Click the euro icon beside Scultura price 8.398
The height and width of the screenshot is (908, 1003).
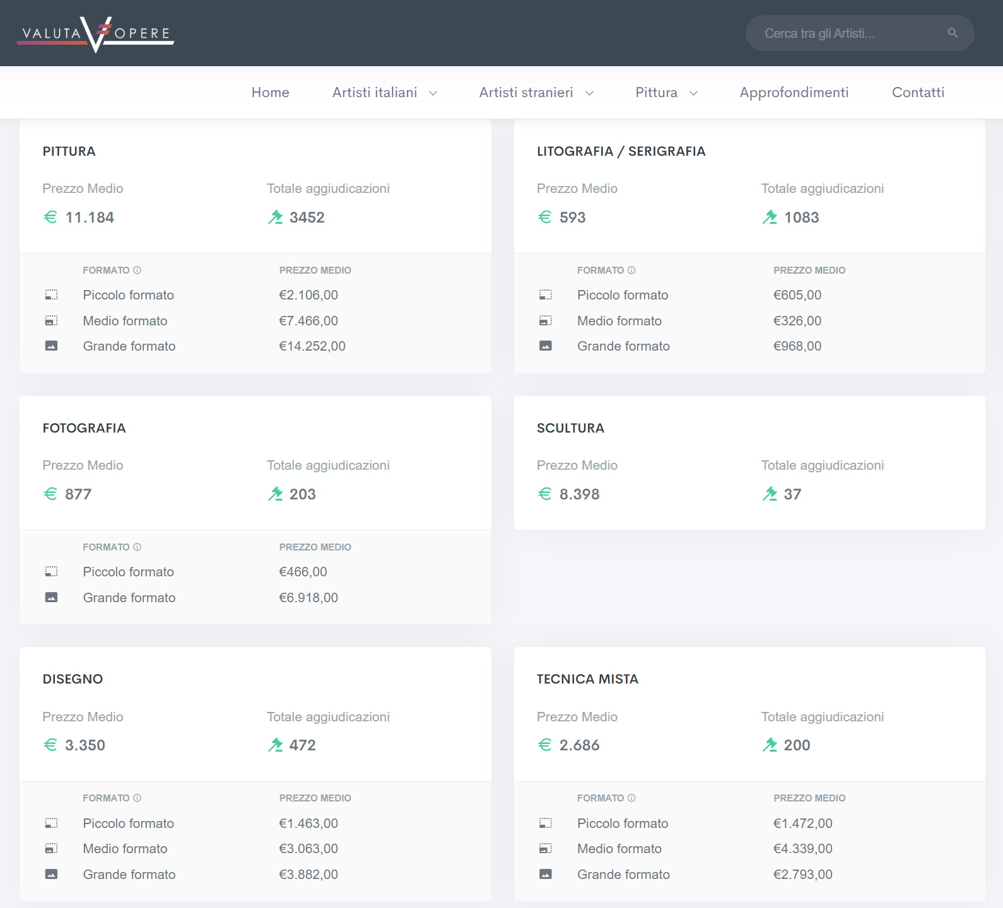(545, 494)
